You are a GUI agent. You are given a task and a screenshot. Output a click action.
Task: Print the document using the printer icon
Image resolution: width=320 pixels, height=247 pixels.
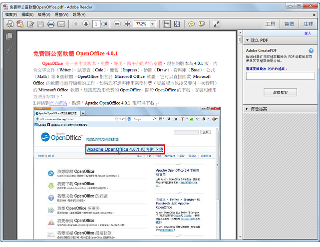[51, 24]
